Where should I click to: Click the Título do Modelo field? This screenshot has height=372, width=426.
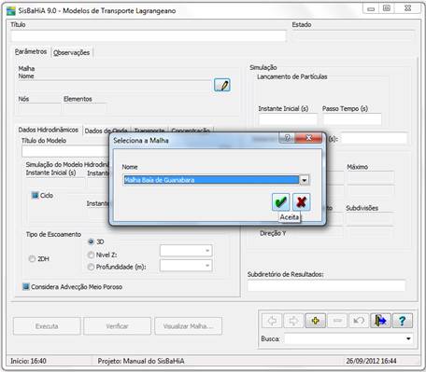[65, 151]
